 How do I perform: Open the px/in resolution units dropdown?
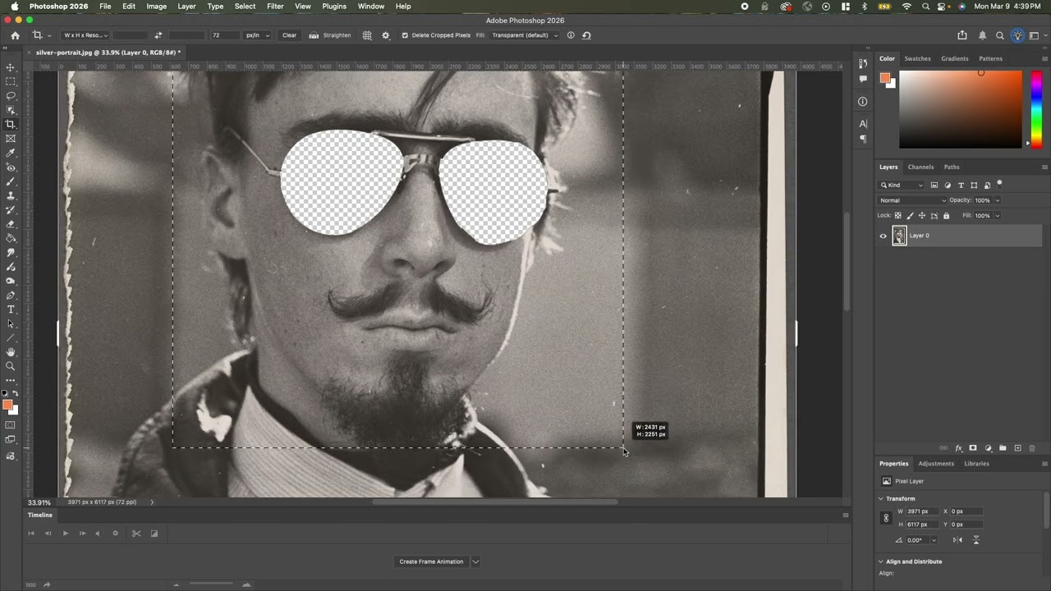(x=258, y=35)
